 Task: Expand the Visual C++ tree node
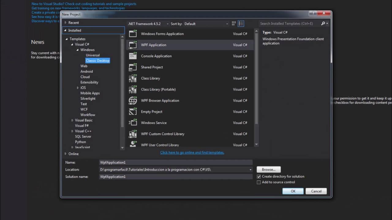(x=72, y=131)
